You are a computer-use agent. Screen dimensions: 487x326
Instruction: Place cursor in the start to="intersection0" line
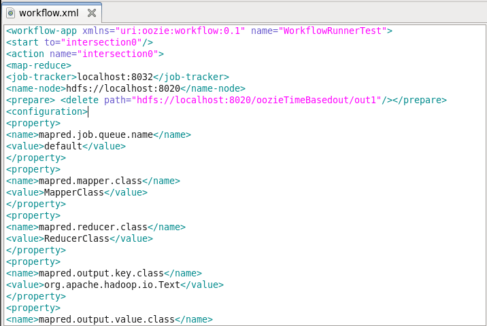pos(80,42)
